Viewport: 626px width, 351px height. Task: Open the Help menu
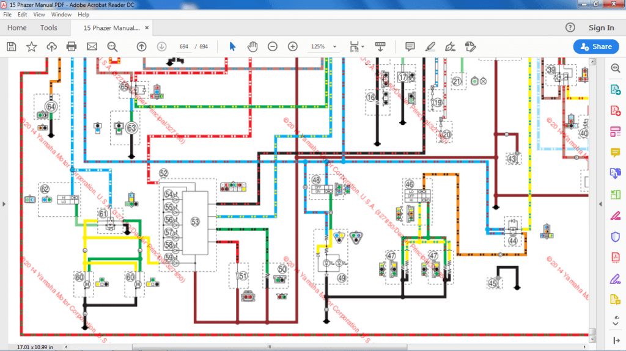(83, 15)
